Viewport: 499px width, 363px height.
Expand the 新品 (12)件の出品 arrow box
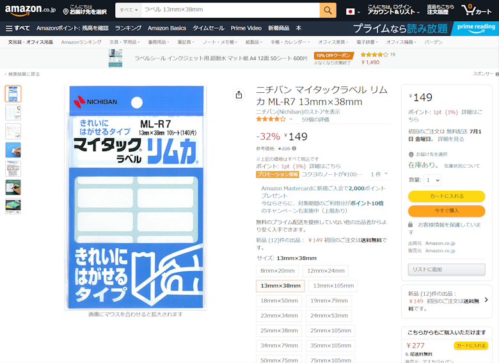pos(447,301)
